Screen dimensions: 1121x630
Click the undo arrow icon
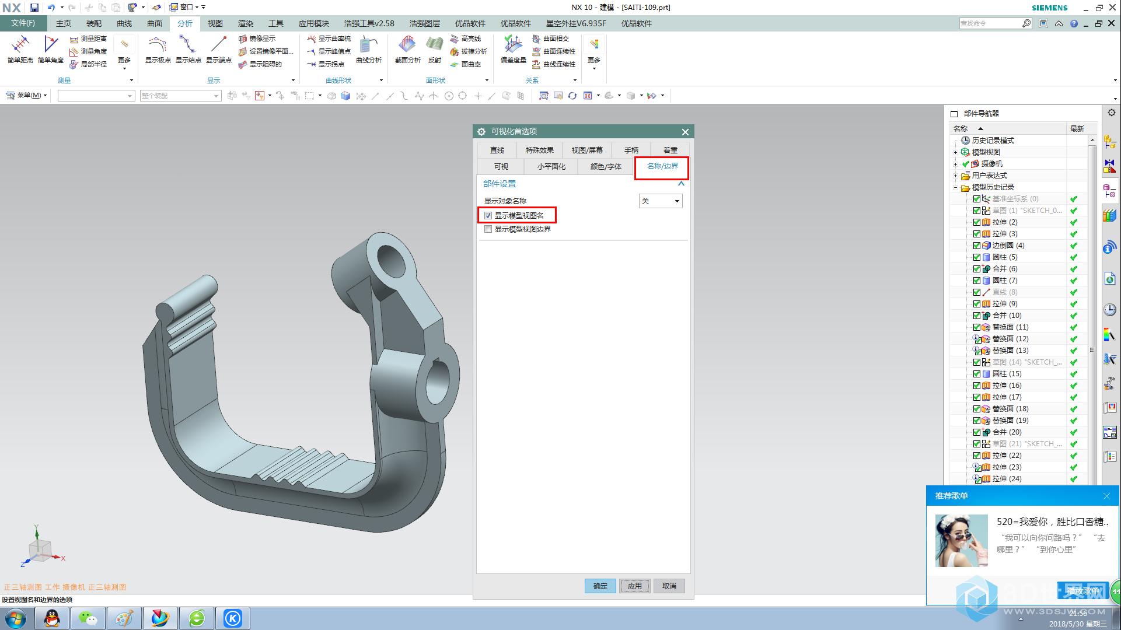(51, 8)
